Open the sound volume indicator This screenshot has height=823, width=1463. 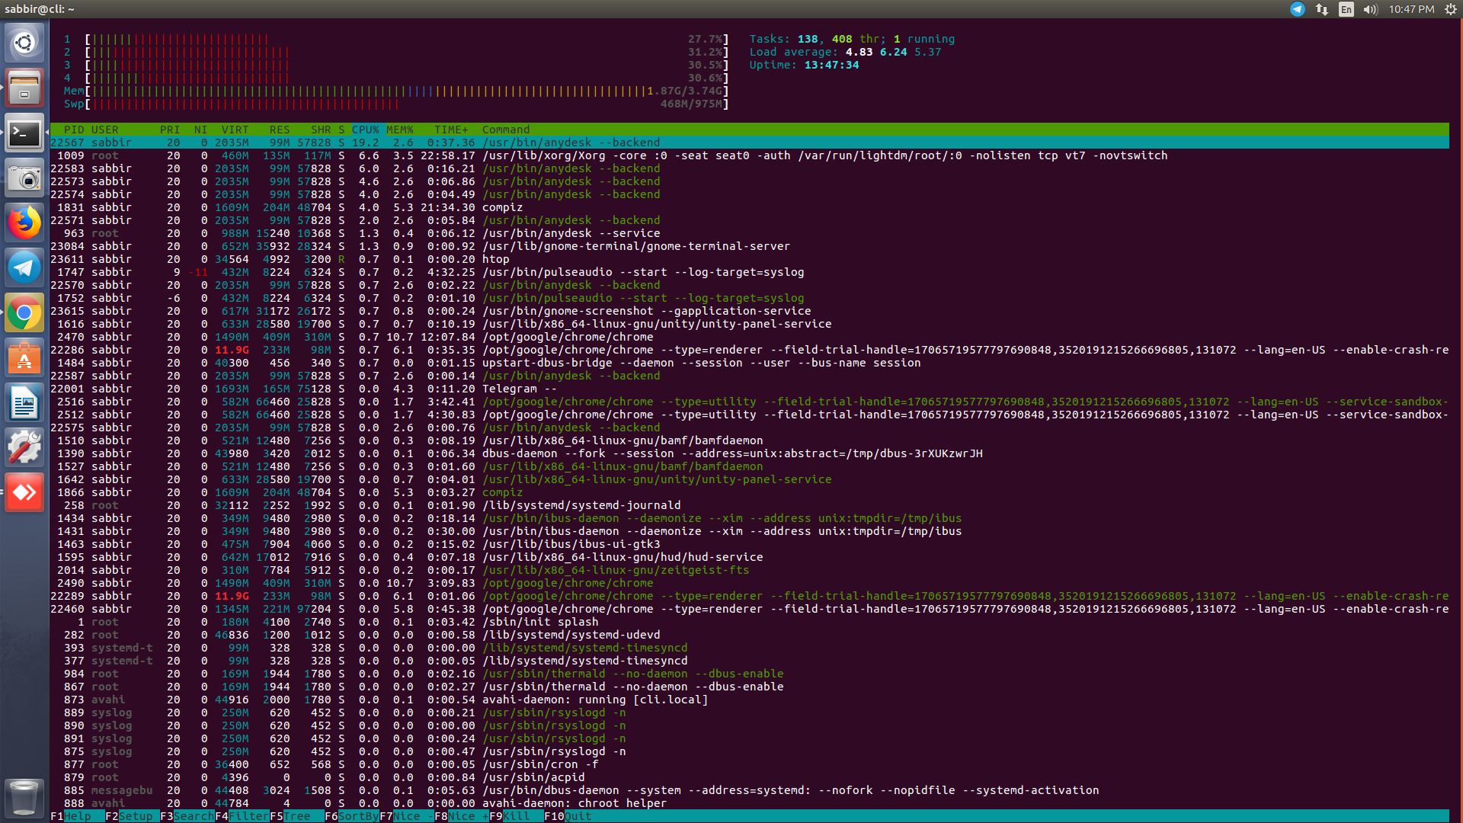[1370, 9]
